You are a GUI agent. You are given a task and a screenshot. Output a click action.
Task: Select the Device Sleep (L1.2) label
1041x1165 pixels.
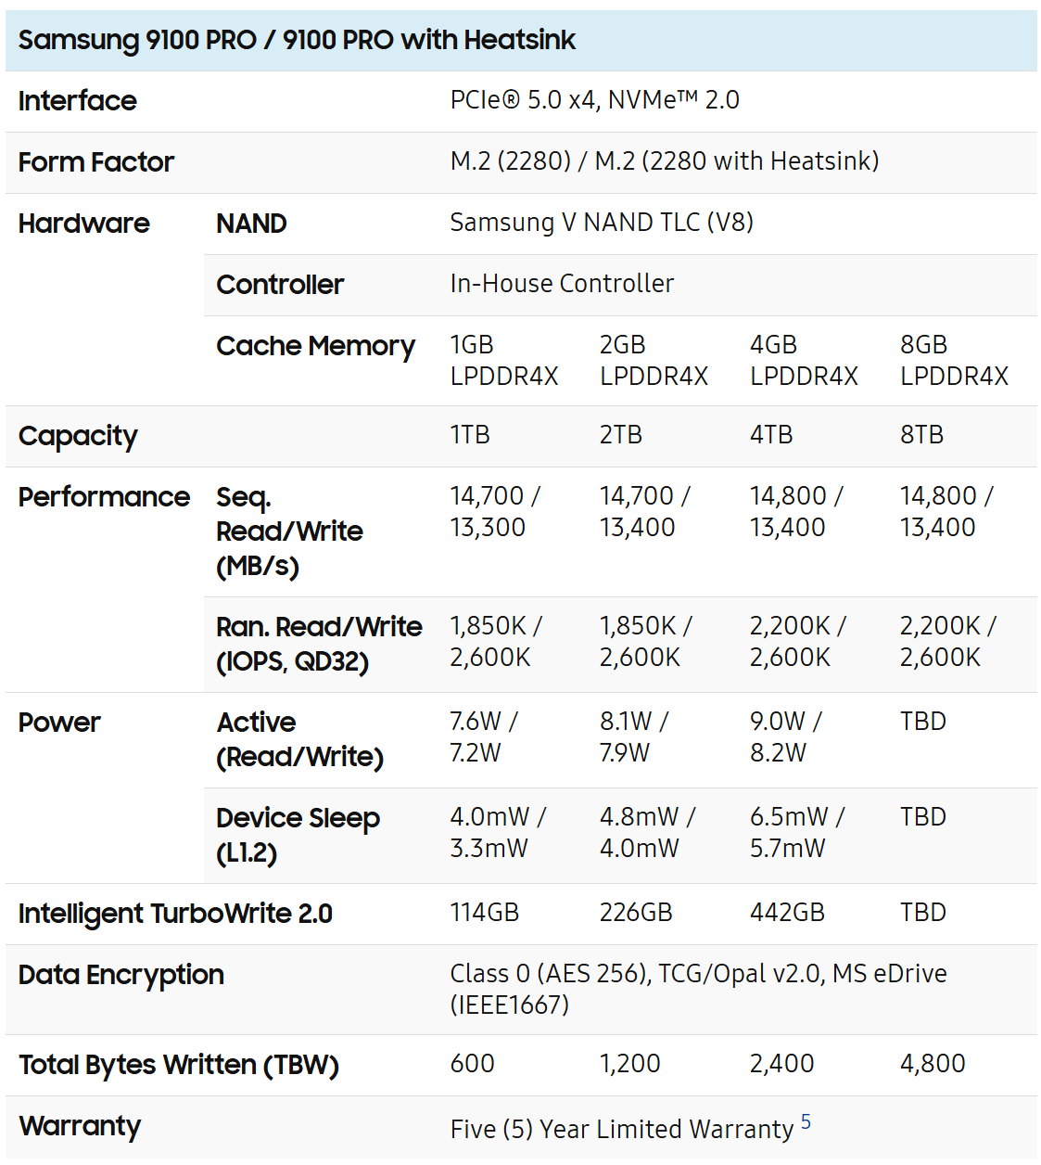(x=298, y=835)
